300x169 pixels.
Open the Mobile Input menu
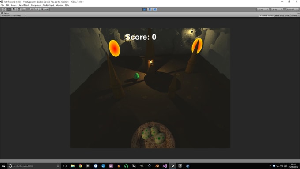[49, 5]
